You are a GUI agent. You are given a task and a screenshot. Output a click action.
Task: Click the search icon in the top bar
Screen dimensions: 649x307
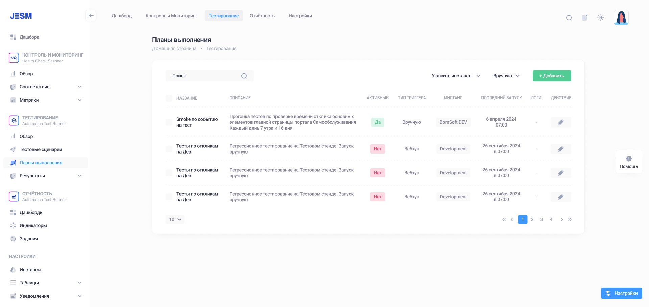(569, 18)
